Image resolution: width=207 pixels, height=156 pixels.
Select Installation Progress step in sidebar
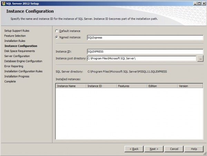17,76
